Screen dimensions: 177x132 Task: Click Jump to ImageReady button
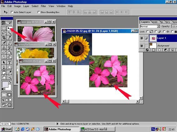[x=7, y=105]
